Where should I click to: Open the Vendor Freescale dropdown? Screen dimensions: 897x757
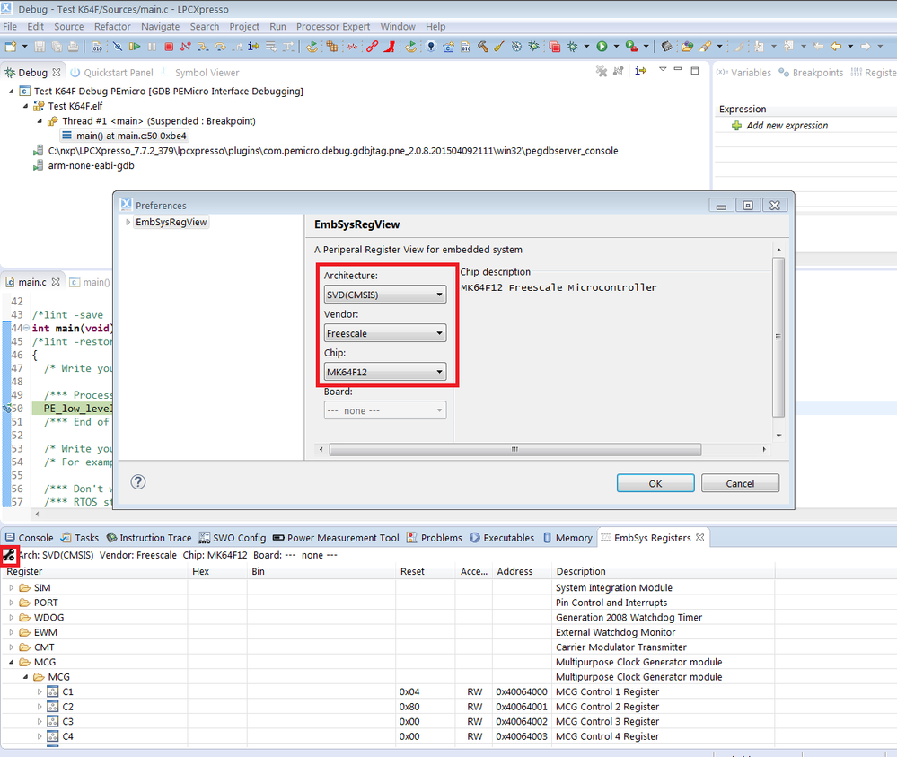tap(385, 333)
